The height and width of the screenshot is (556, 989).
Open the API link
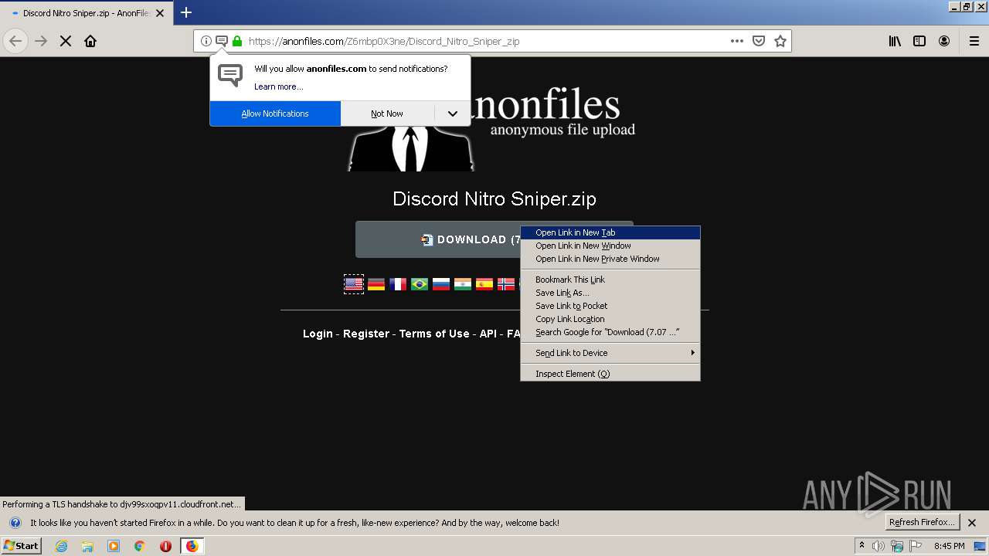(488, 334)
